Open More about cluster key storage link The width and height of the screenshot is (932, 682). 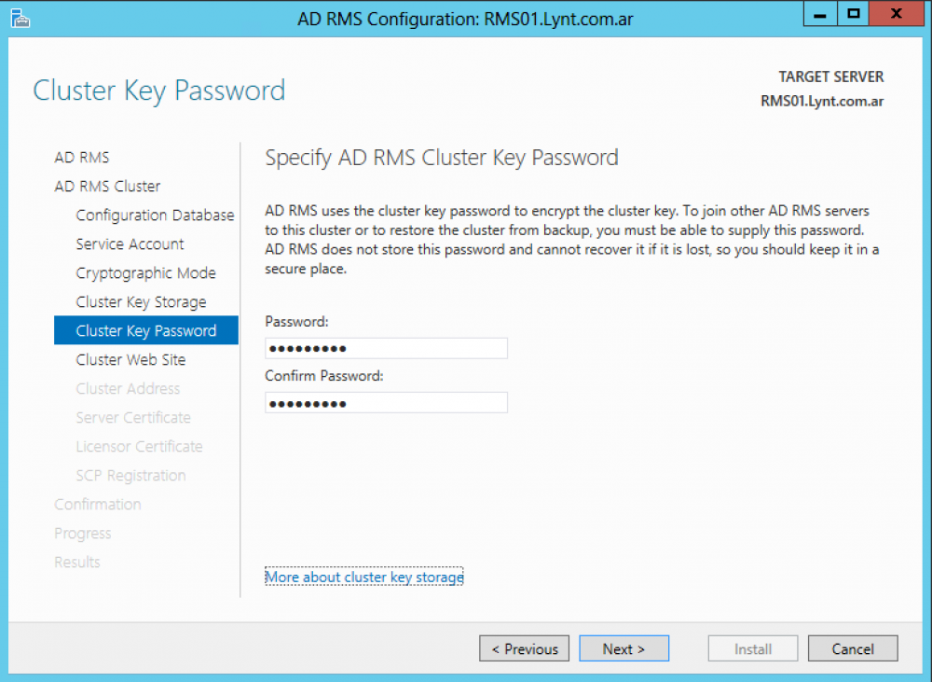363,577
